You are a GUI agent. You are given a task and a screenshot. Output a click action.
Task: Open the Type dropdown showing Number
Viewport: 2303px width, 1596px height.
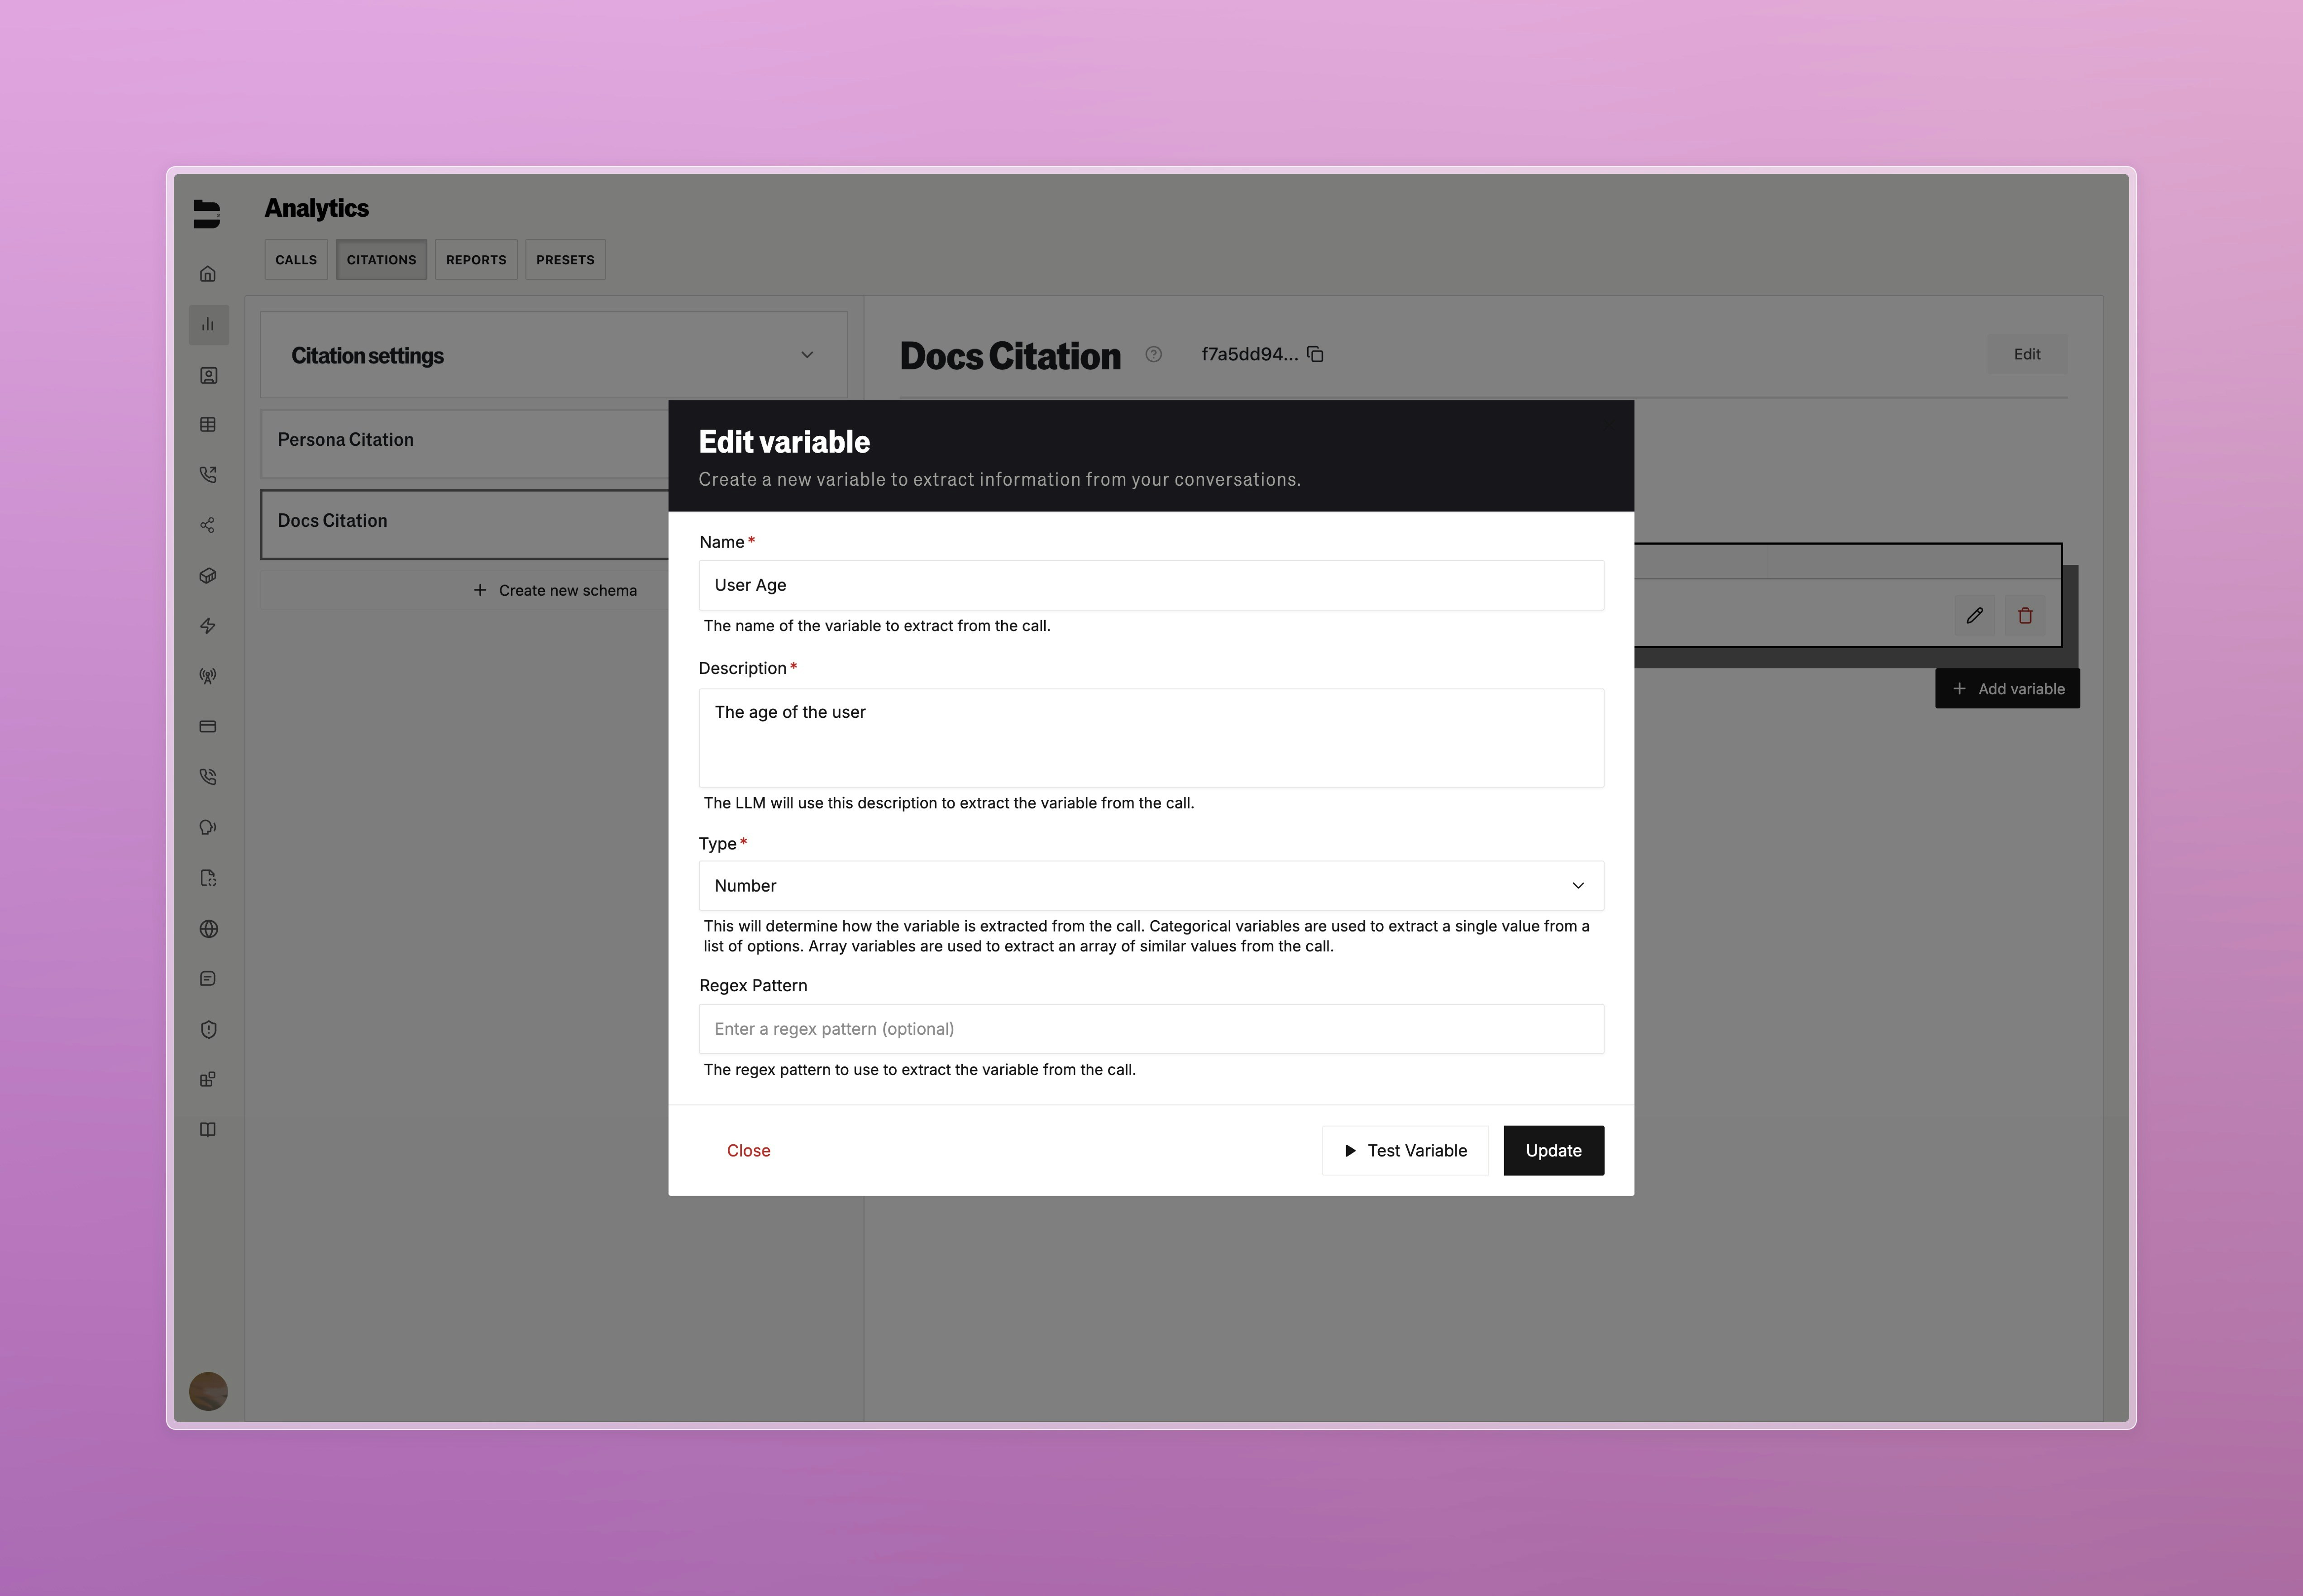tap(1150, 885)
